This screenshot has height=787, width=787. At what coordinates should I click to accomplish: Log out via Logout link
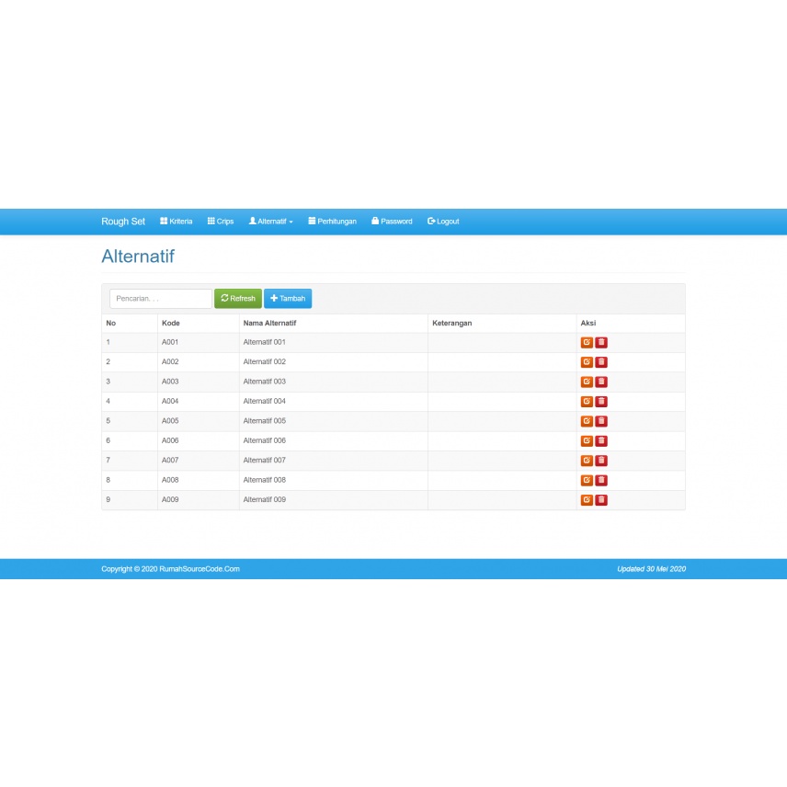(x=443, y=222)
